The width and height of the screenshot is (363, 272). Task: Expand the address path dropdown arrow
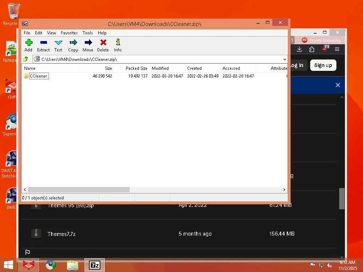click(285, 59)
